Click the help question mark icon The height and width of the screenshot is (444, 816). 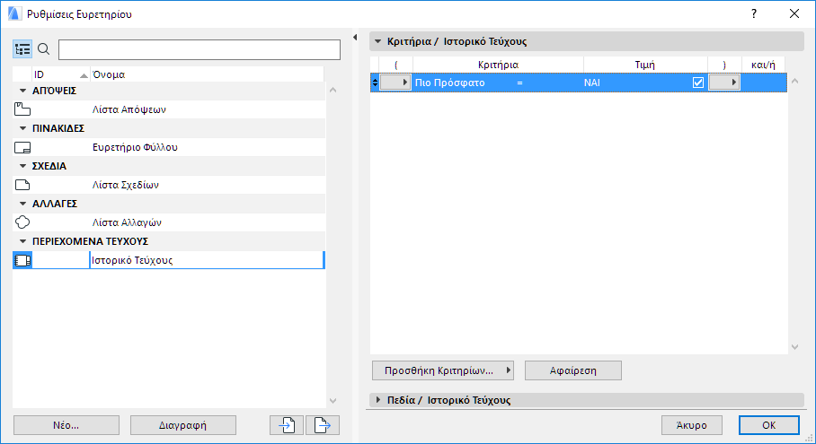tap(754, 14)
